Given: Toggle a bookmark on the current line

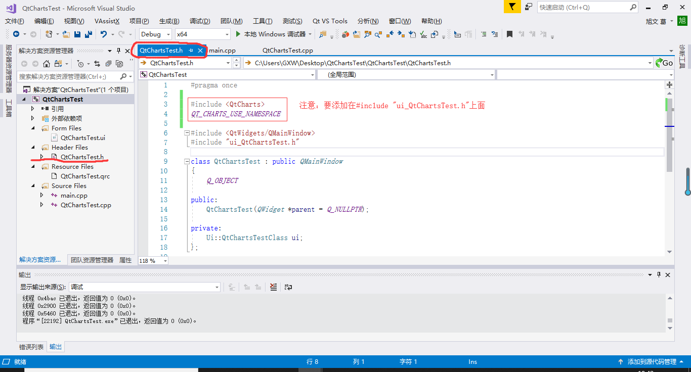Looking at the screenshot, I should [509, 34].
